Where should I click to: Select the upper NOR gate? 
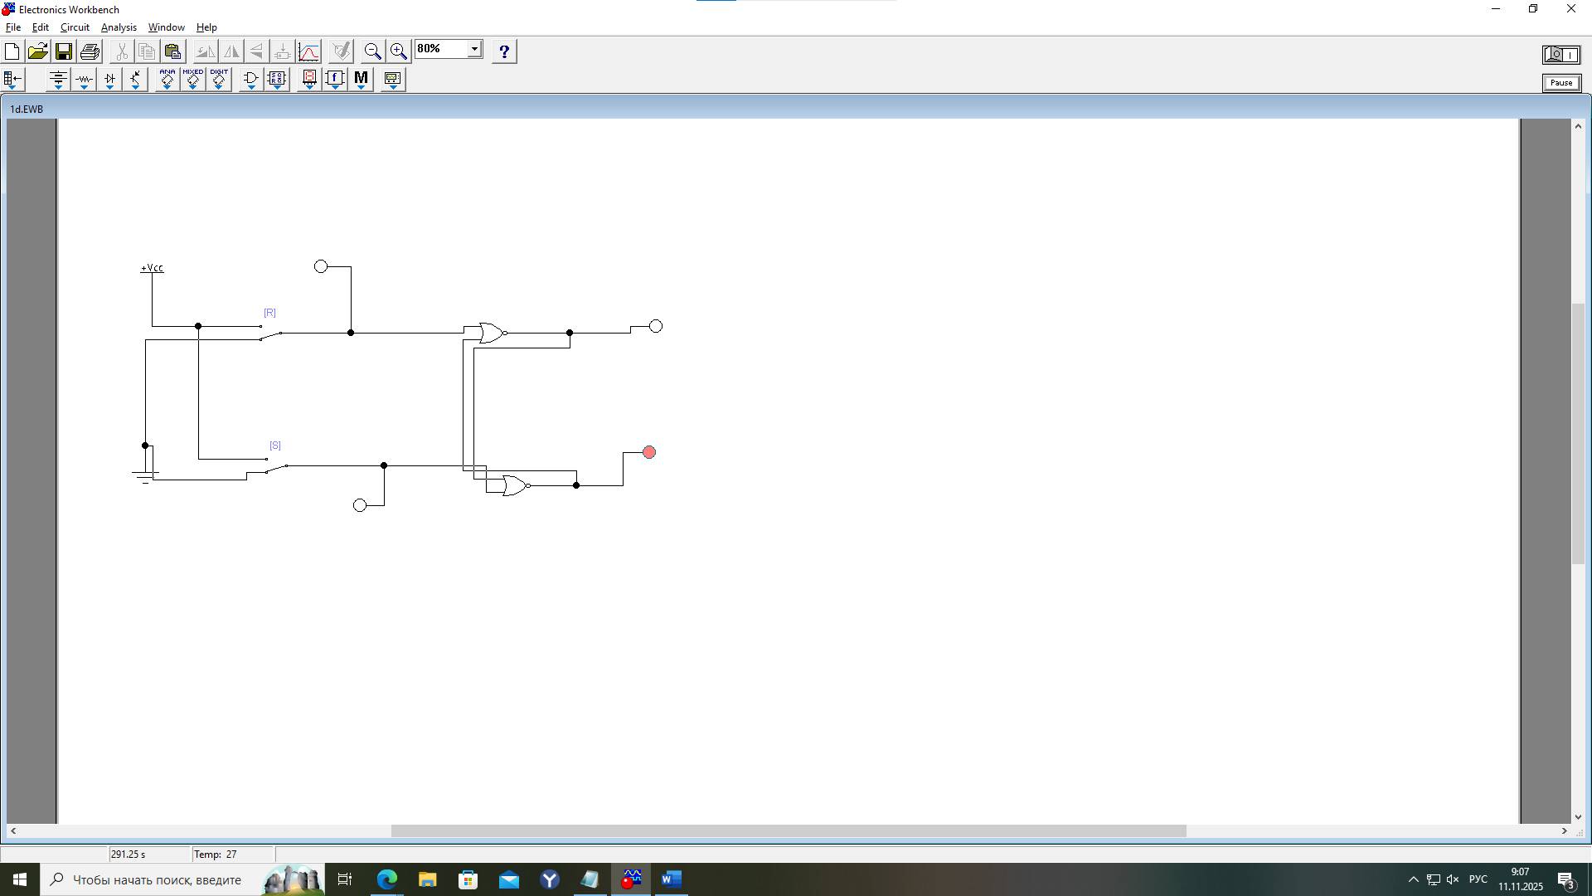click(x=493, y=333)
